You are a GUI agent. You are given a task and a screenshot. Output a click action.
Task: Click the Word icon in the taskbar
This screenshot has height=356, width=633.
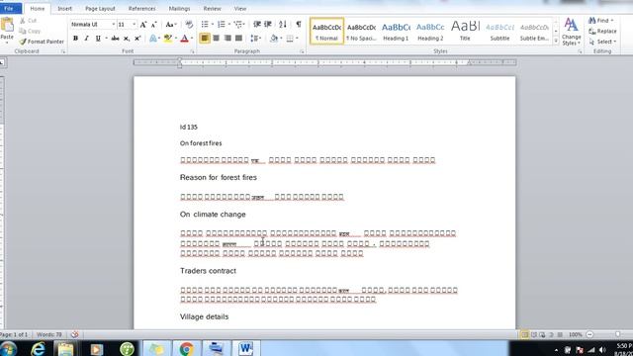click(x=245, y=348)
